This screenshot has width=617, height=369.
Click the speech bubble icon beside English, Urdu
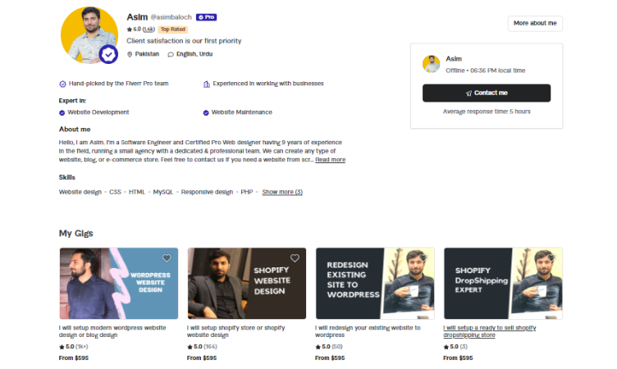[x=171, y=54]
